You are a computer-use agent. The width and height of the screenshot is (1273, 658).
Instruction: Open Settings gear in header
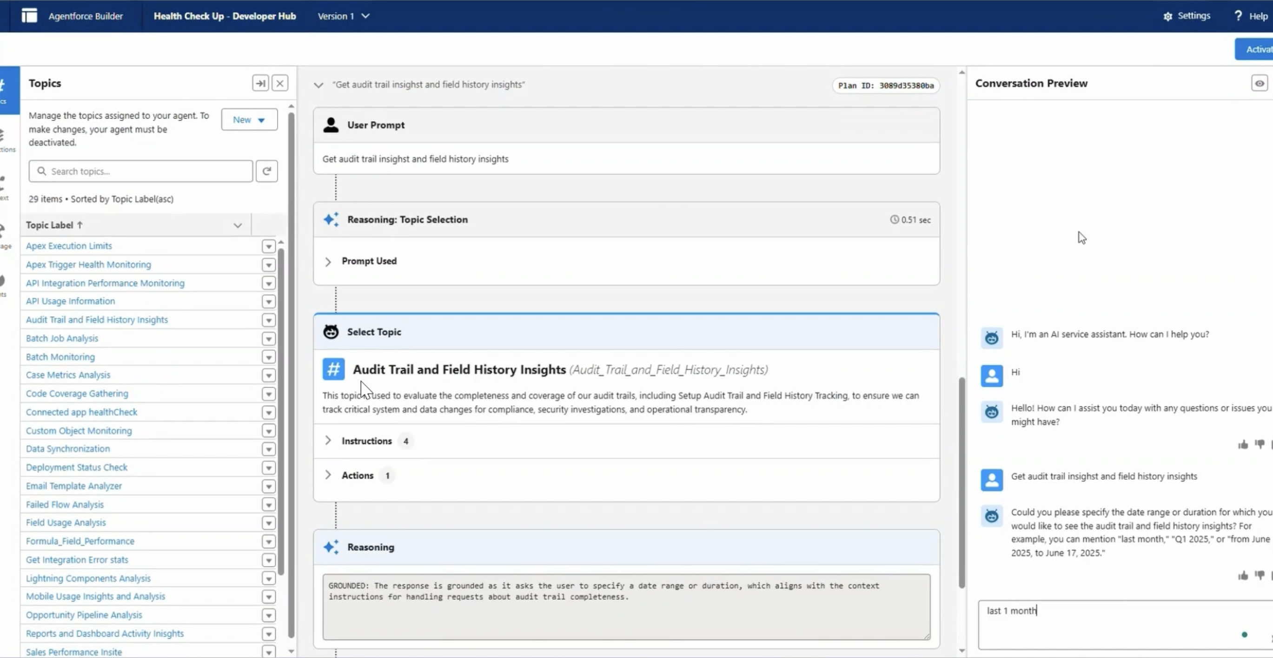[1168, 16]
